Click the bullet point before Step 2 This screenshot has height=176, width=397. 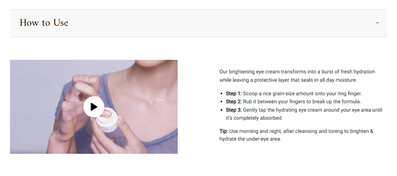coord(222,102)
